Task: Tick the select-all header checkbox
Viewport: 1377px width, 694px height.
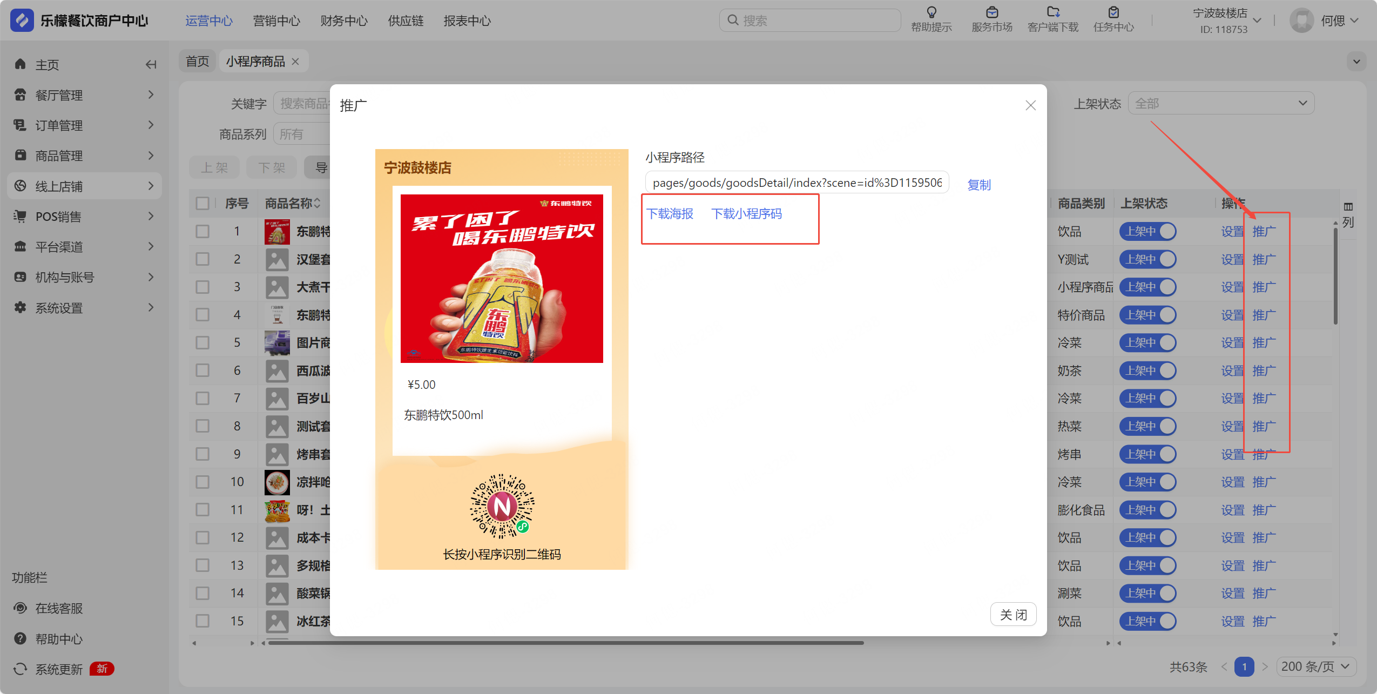Action: (x=202, y=203)
